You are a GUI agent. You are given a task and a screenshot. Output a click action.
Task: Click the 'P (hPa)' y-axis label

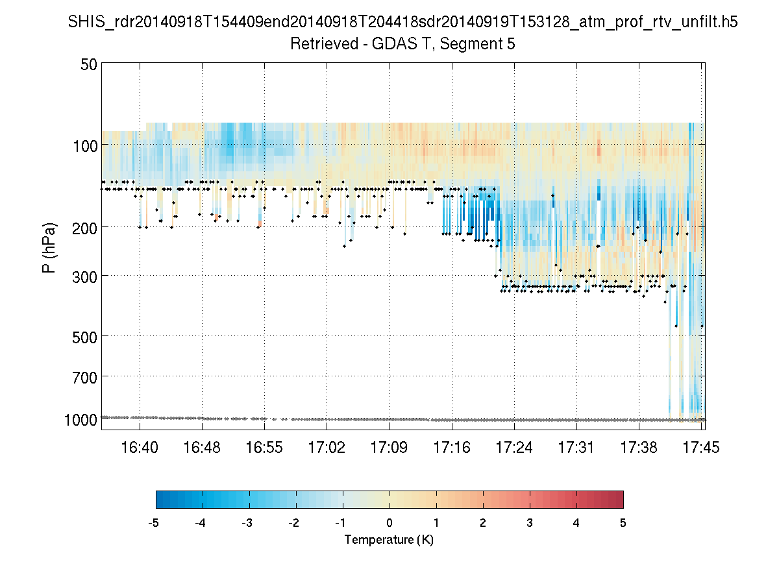coord(49,247)
